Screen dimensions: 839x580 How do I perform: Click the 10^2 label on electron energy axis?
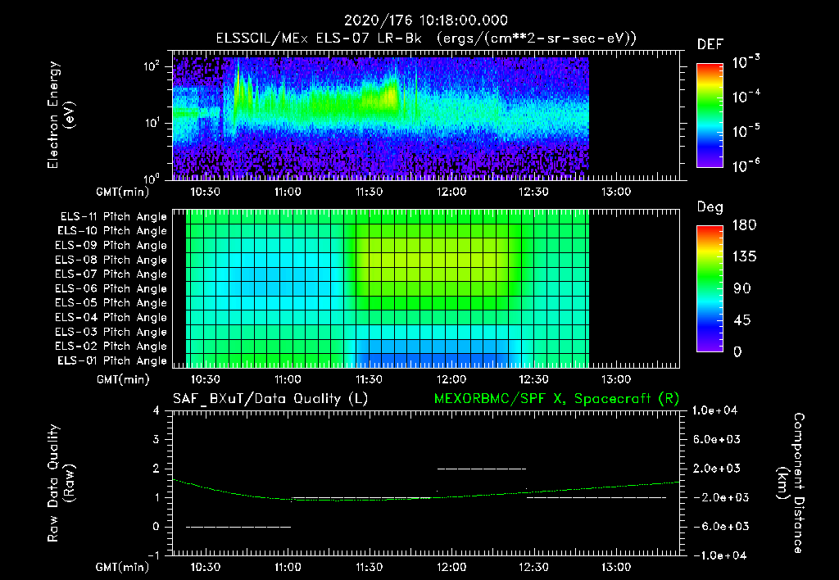tap(152, 66)
